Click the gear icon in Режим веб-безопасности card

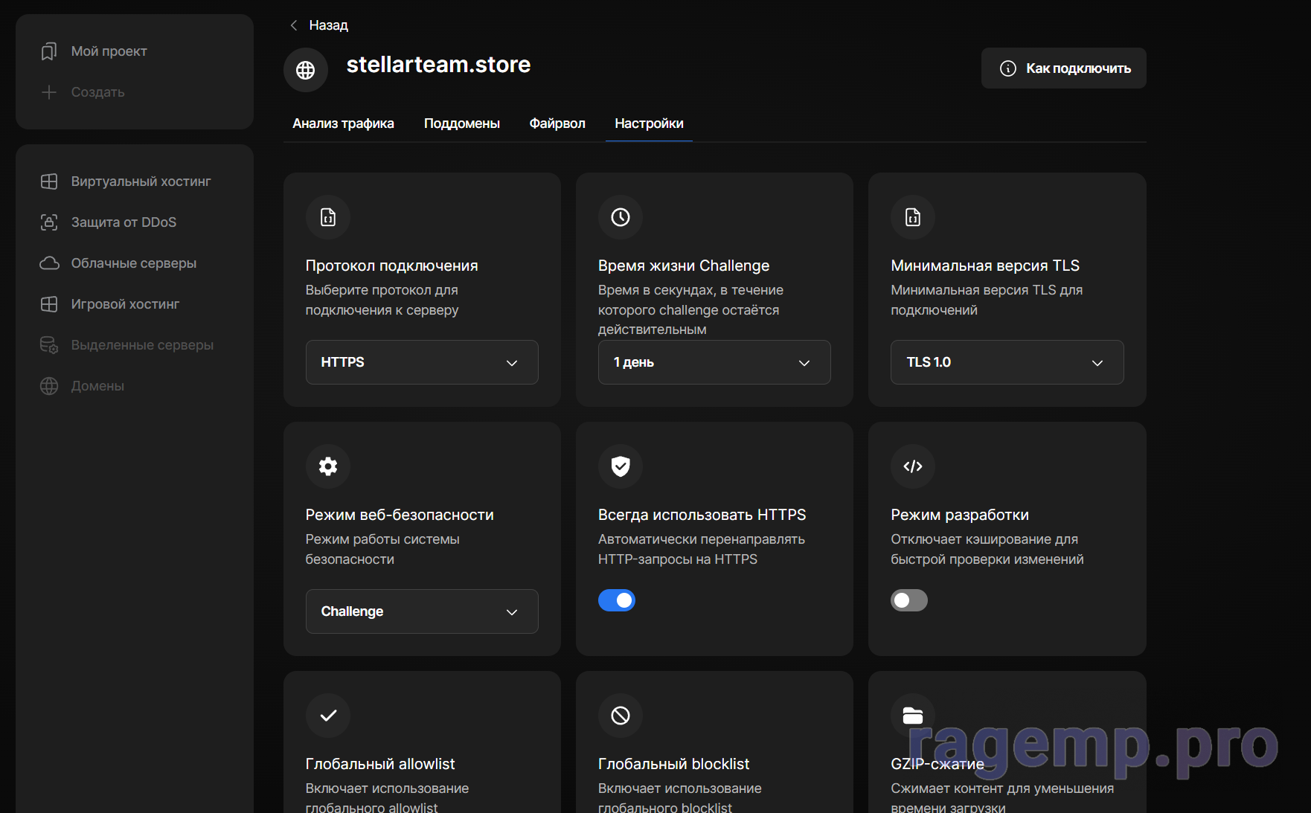click(328, 466)
